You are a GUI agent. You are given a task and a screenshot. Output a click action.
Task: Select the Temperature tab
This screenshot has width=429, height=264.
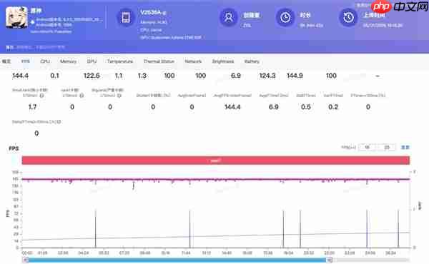click(x=120, y=61)
